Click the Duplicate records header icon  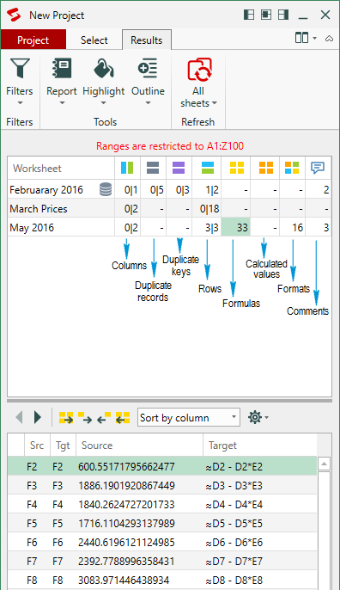(153, 168)
